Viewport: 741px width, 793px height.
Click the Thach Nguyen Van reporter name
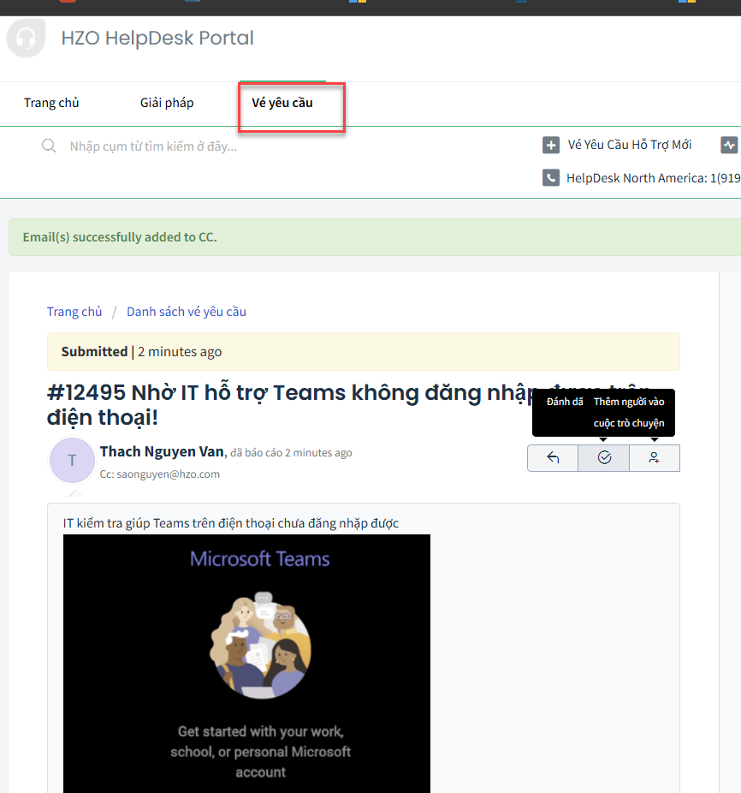(x=163, y=451)
